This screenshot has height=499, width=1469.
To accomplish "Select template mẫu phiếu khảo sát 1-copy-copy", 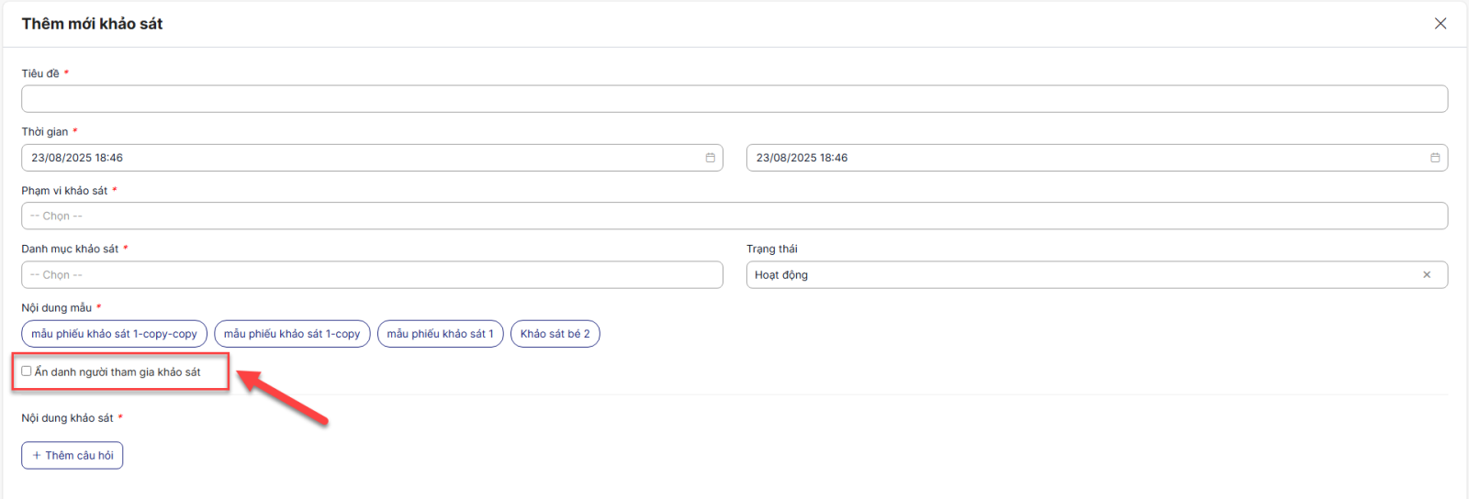I will [x=114, y=334].
